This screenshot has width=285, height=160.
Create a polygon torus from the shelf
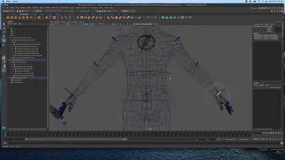[24, 18]
